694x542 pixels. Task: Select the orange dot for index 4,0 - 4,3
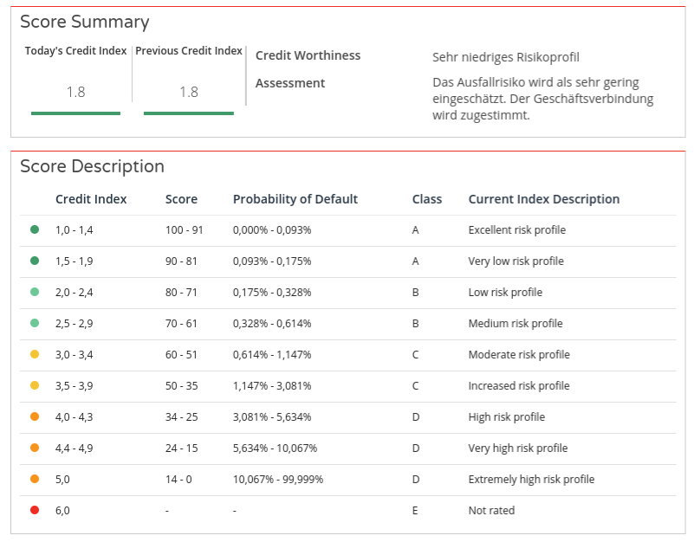point(35,416)
